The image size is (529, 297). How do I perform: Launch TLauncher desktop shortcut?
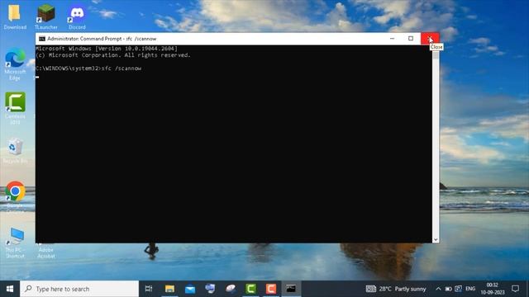46,16
